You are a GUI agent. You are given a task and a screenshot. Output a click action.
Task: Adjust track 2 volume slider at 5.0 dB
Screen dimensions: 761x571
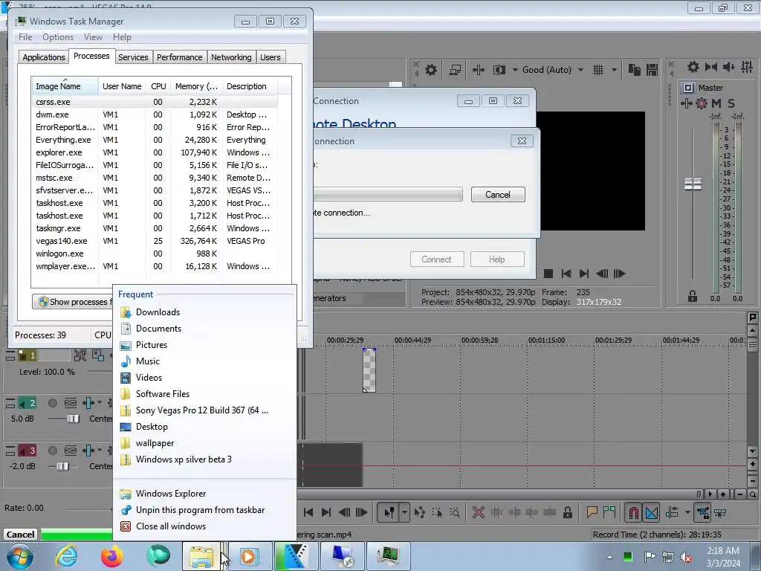pyautogui.click(x=73, y=419)
